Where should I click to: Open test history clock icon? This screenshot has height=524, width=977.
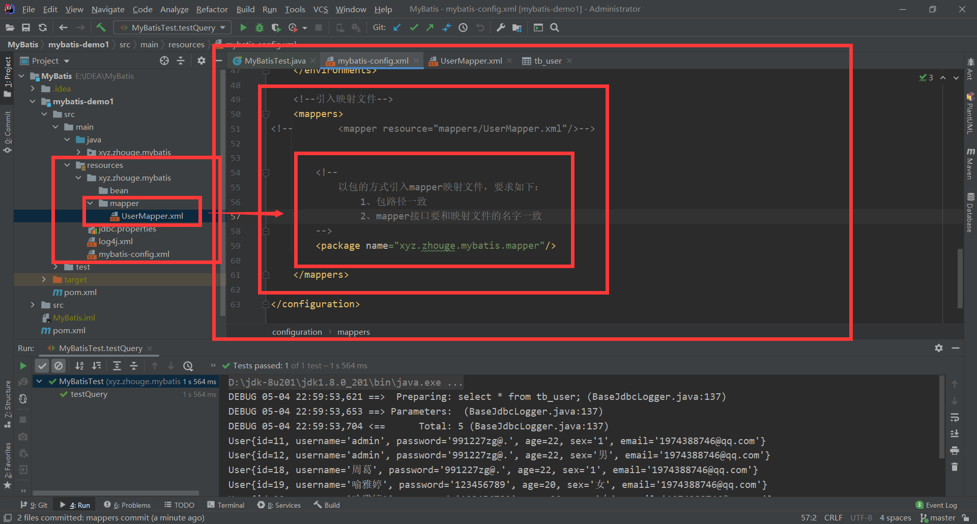coord(188,365)
